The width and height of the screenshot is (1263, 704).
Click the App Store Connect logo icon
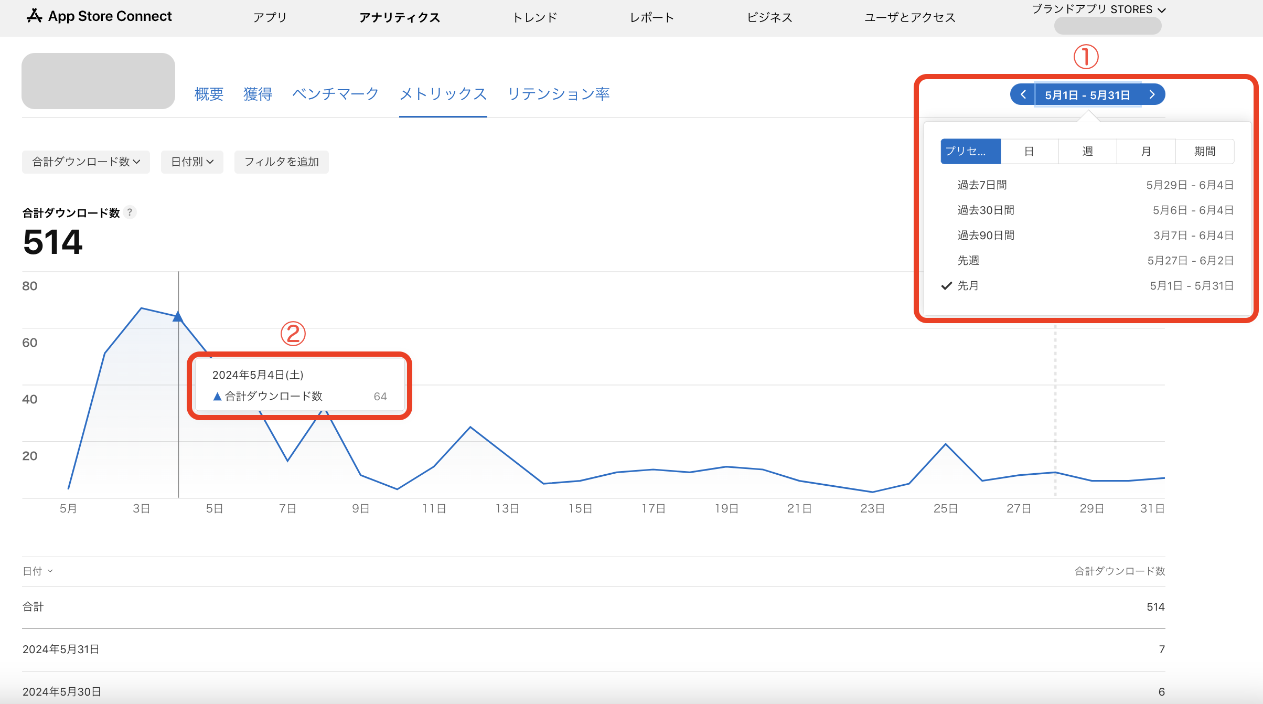[x=34, y=16]
